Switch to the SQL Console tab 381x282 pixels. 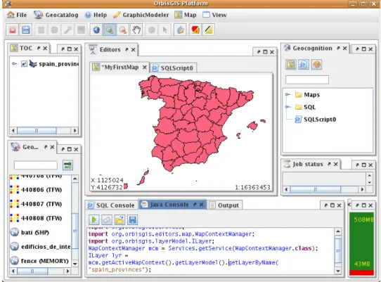point(112,205)
